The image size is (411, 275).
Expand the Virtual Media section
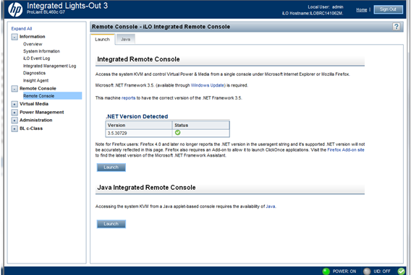(14, 104)
